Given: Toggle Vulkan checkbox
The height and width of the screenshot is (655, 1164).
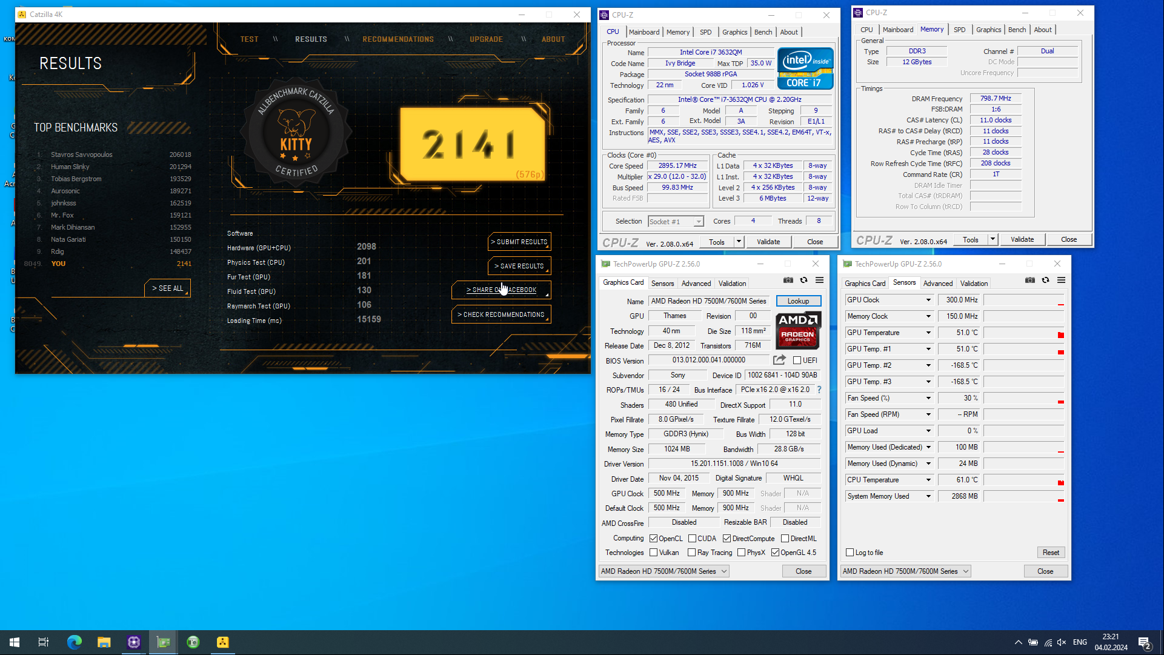Looking at the screenshot, I should point(653,553).
